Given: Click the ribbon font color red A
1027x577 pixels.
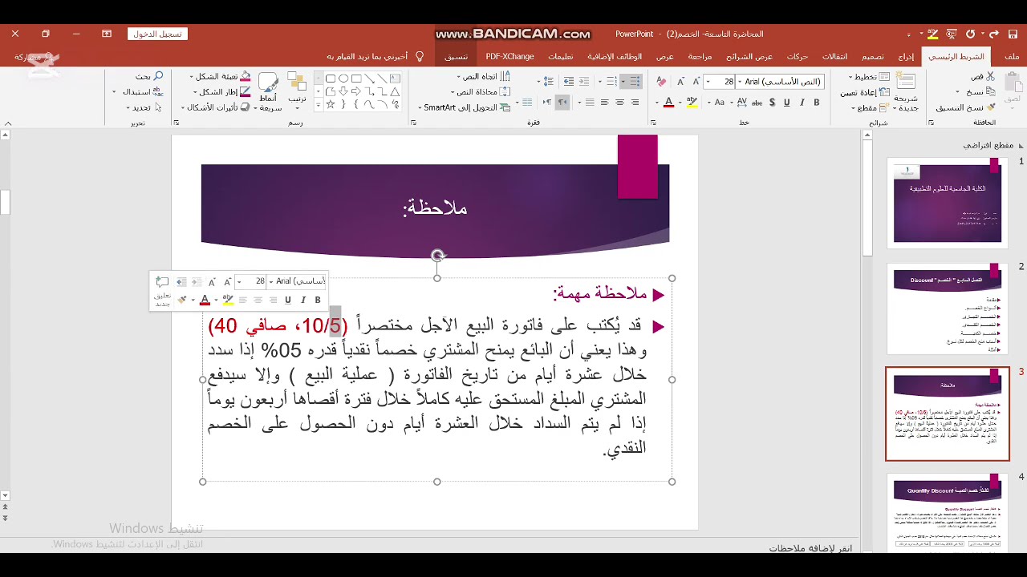Looking at the screenshot, I should coord(669,102).
